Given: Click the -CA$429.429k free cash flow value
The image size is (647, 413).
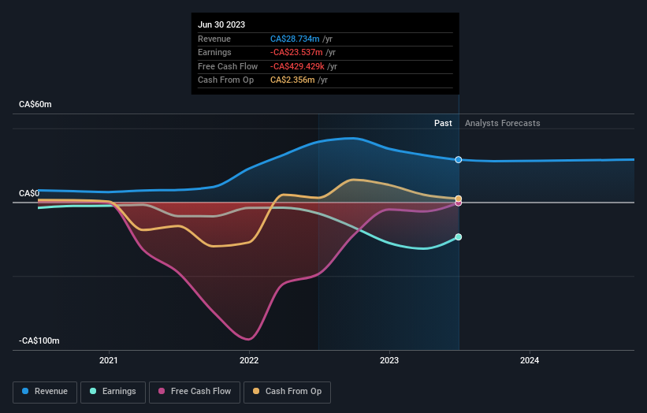Looking at the screenshot, I should tap(297, 66).
